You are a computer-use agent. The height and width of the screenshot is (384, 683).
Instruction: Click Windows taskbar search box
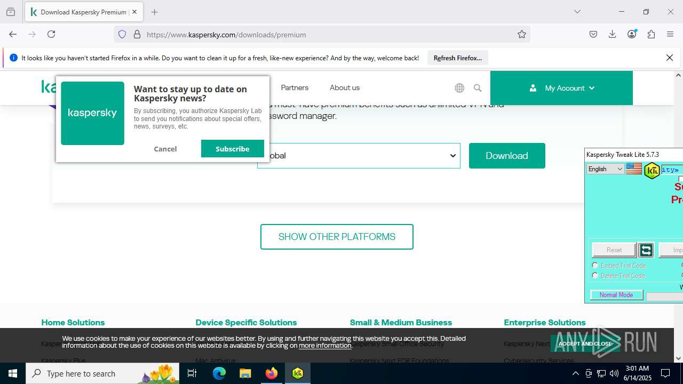point(103,373)
